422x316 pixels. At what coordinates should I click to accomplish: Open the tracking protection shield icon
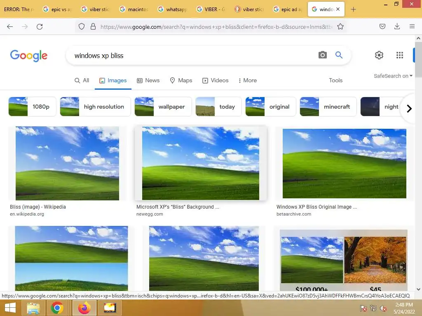(x=82, y=26)
